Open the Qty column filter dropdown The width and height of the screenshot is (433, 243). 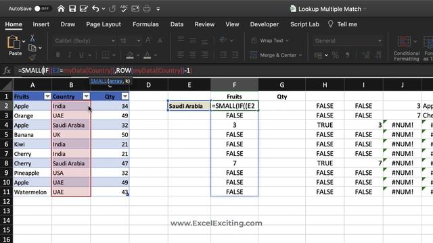pyautogui.click(x=125, y=96)
